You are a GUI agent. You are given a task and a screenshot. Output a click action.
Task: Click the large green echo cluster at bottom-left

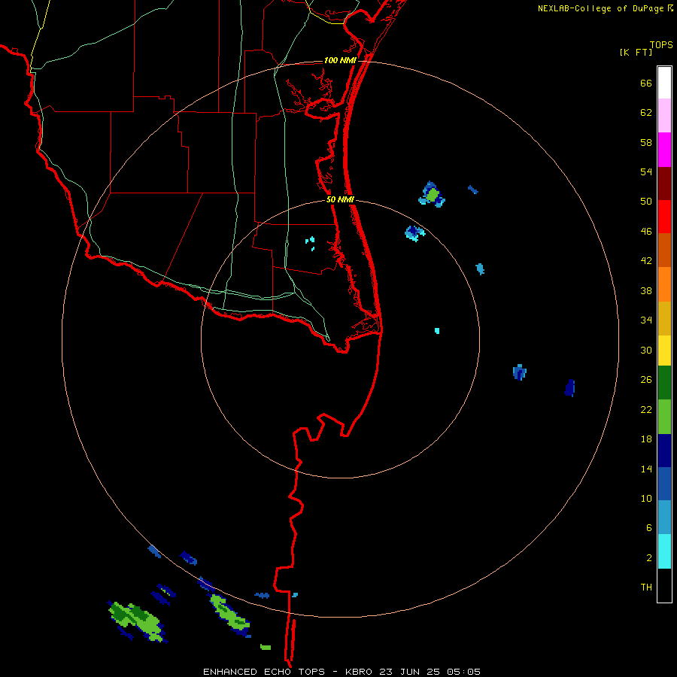(138, 621)
